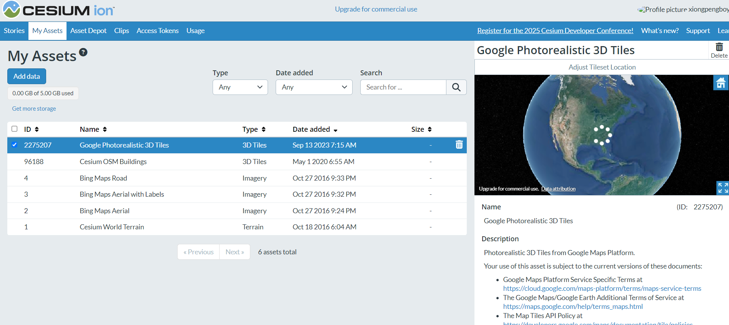Click the Adjust Tileset Location link
The height and width of the screenshot is (325, 729).
(602, 67)
